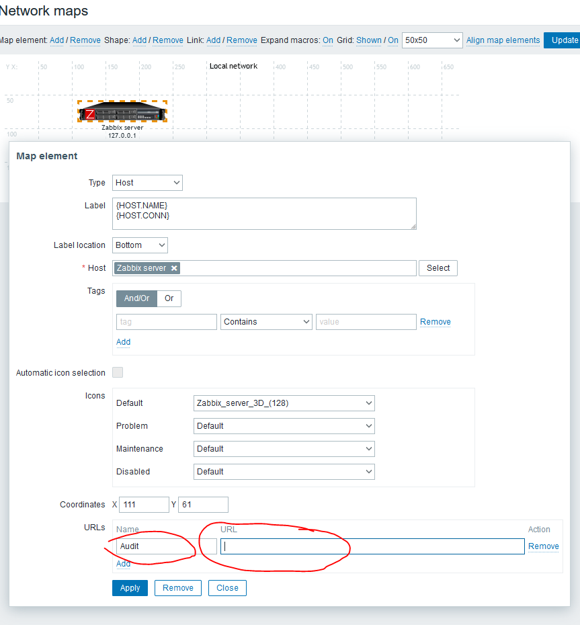Remove a shape from the map
Viewport: 580px width, 625px height.
(x=168, y=40)
